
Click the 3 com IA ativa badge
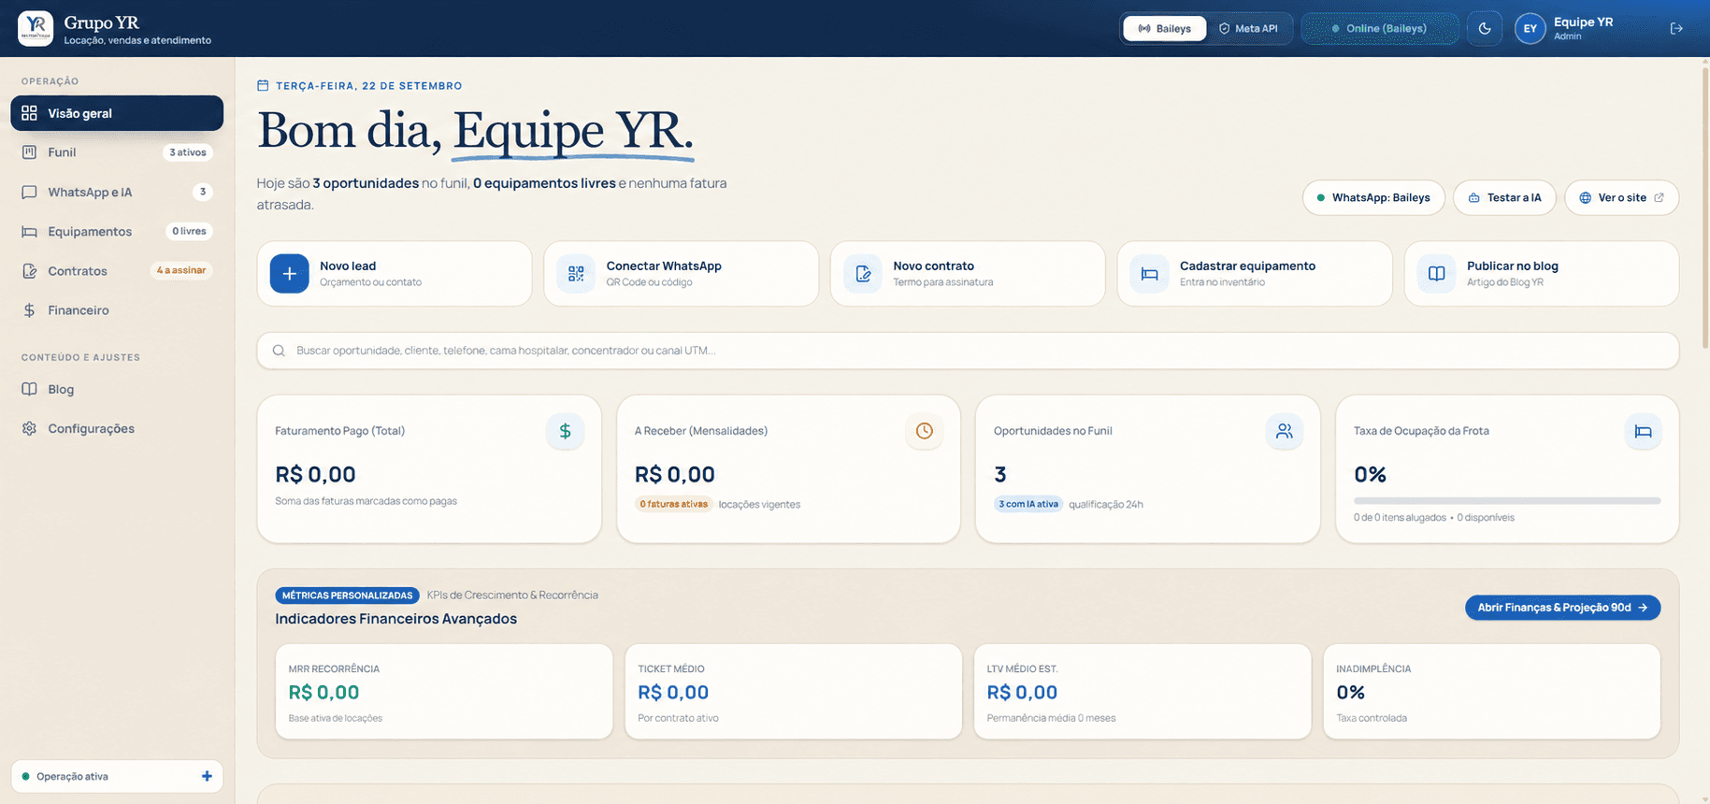(x=1028, y=504)
